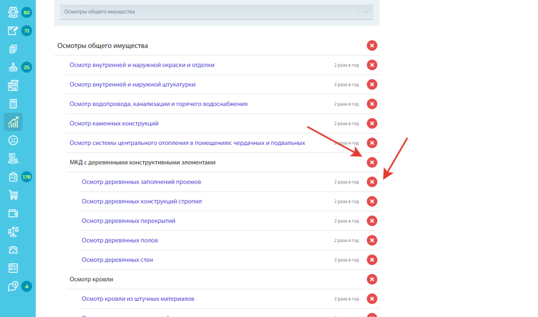Remove 'Осмотр деревянных стен' row
This screenshot has height=317, width=538.
tap(372, 260)
